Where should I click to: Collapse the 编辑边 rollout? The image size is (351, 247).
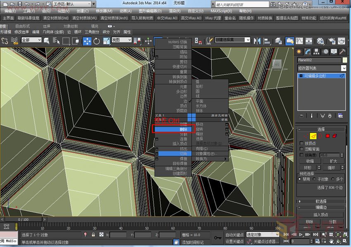tap(321, 207)
